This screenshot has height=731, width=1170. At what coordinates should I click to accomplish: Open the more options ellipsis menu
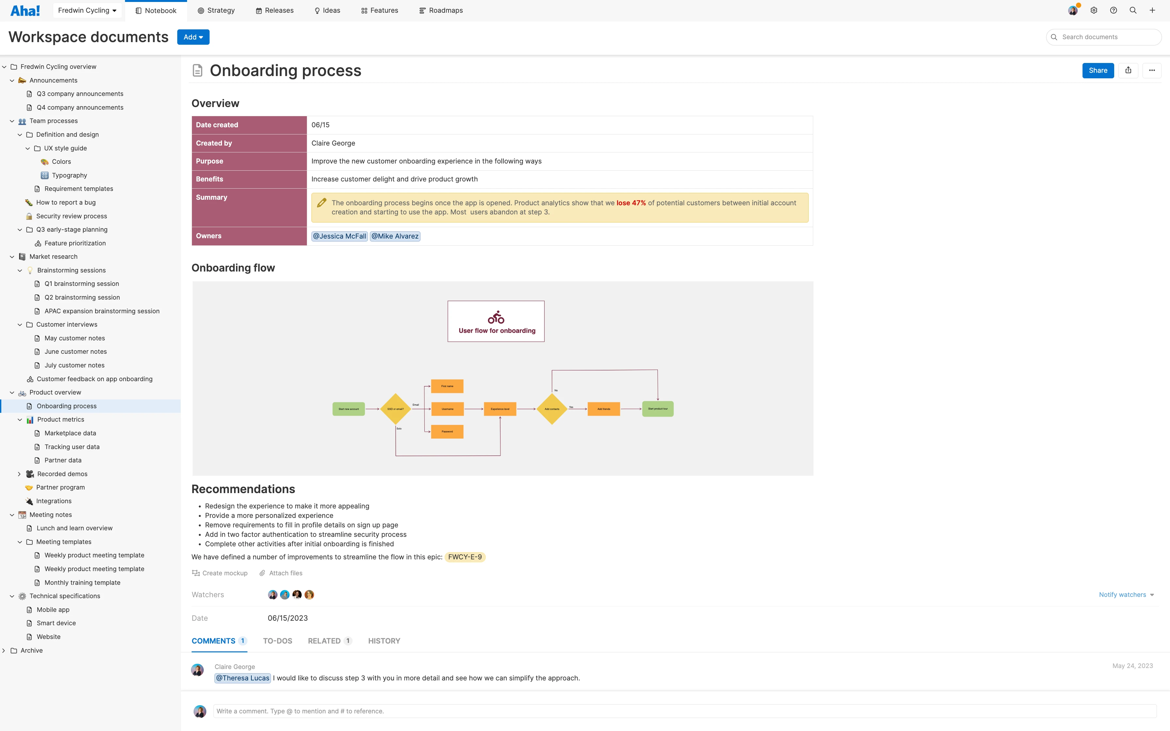click(1152, 70)
